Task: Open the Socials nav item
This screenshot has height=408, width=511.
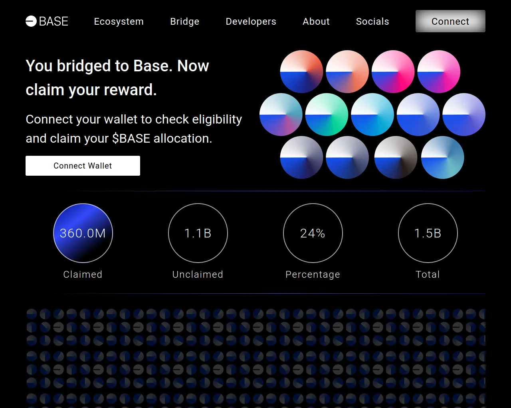Action: pos(372,22)
